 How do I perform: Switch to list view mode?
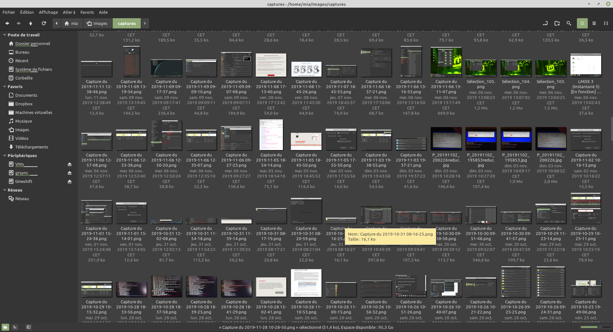(594, 23)
